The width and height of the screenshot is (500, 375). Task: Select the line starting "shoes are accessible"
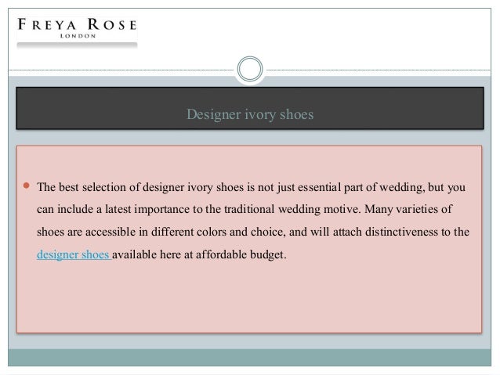tap(251, 232)
